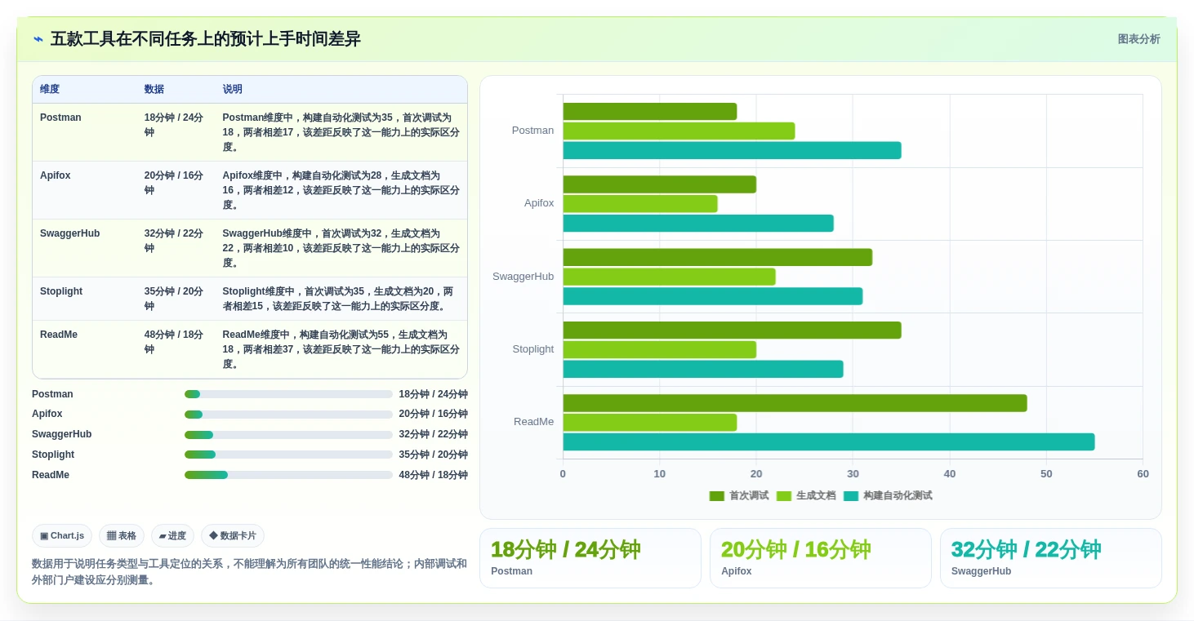
Task: Select the 数据卡片 chip
Action: point(233,535)
